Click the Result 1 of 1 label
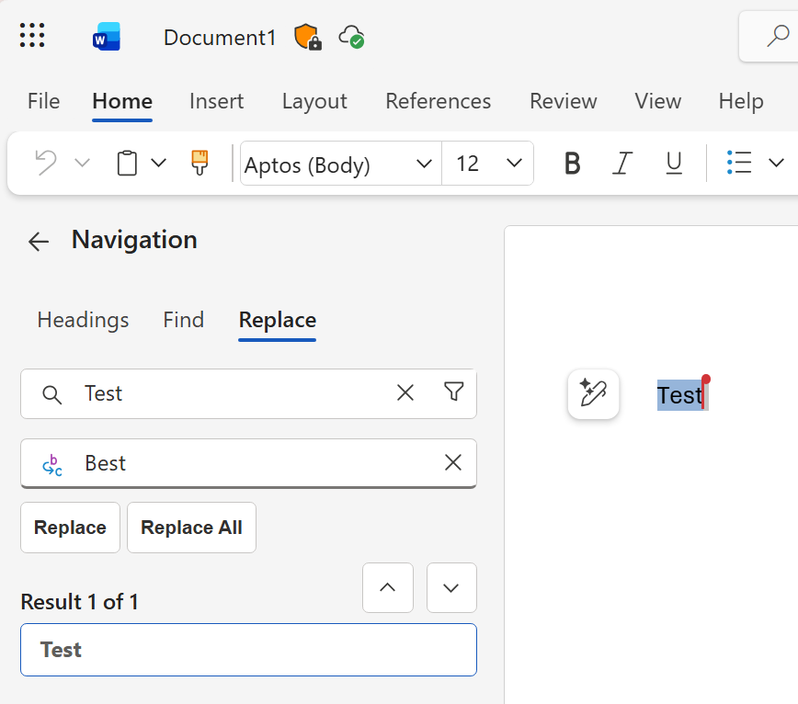Screen dimensions: 798x704 (x=79, y=602)
